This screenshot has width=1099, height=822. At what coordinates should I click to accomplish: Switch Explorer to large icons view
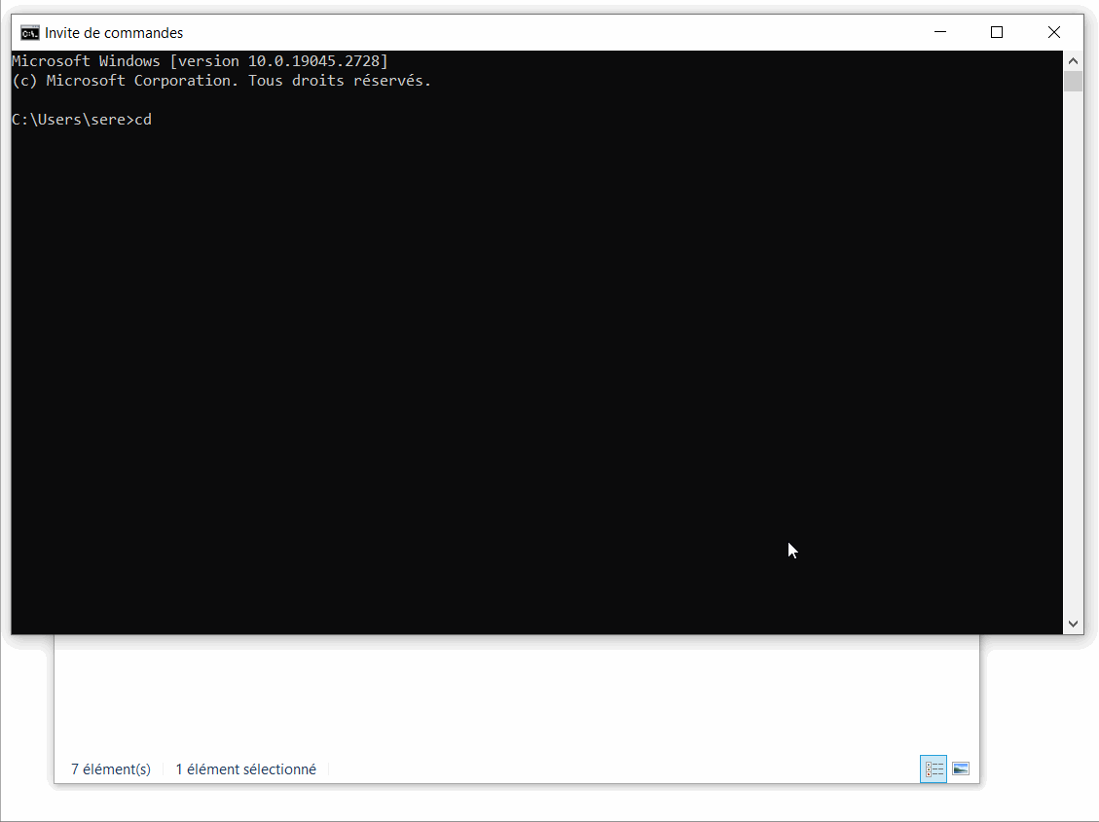tap(961, 769)
